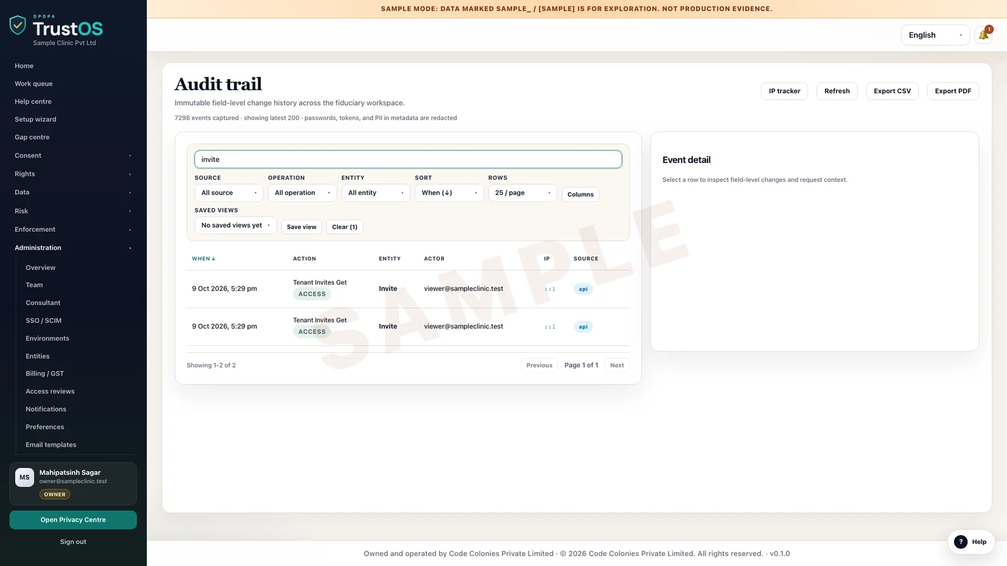
Task: Expand the Consent sidebar section
Action: (73, 155)
